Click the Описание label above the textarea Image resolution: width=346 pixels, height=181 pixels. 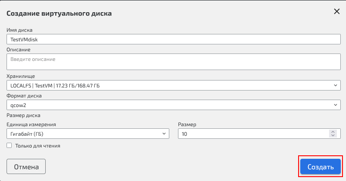click(x=19, y=50)
